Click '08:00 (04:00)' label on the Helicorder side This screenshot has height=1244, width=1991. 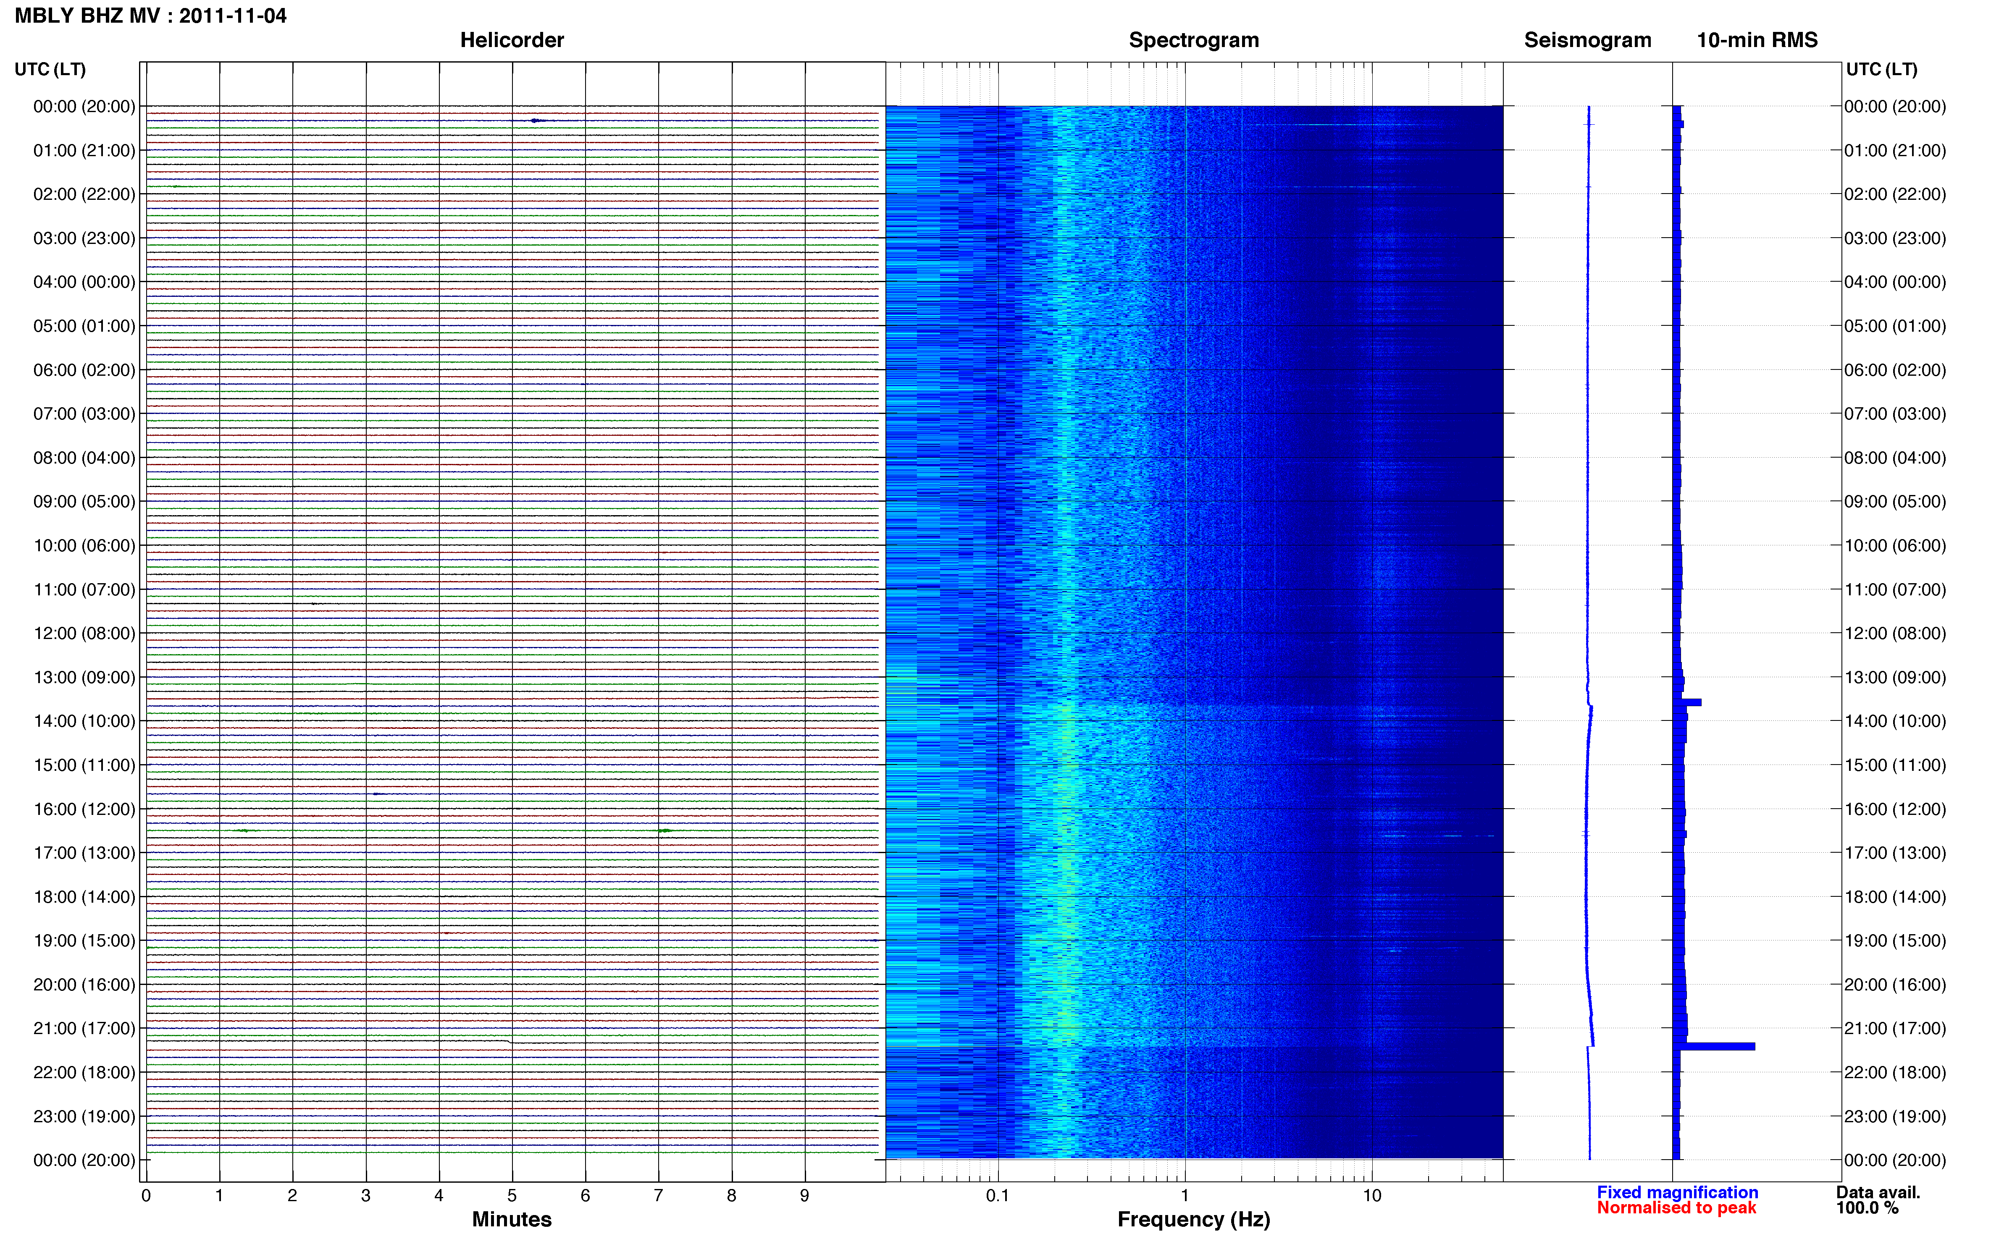click(x=84, y=458)
